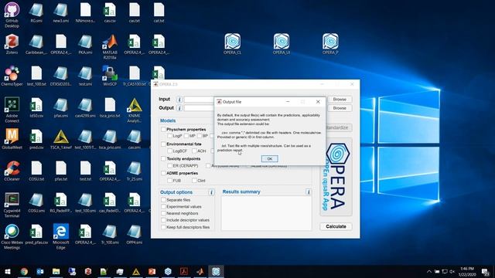
Task: Select the WinSCP desktop shortcut
Action: pos(110,76)
